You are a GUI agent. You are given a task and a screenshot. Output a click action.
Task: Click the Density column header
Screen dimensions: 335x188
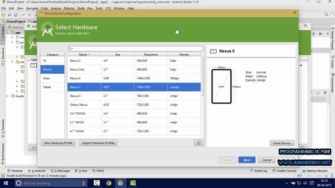[184, 54]
